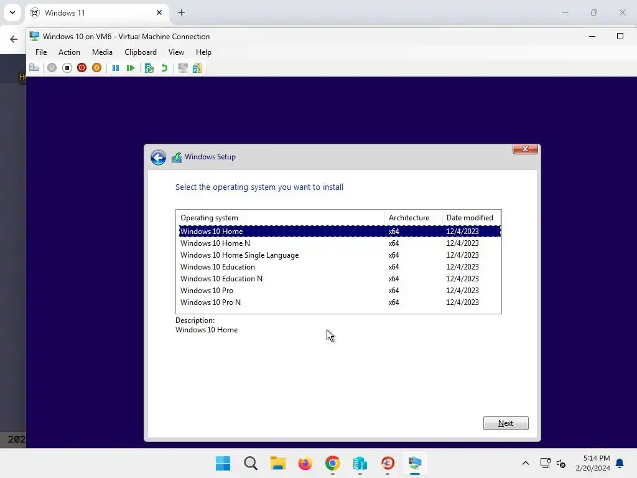Open the Clipboard menu
This screenshot has width=637, height=478.
click(141, 52)
